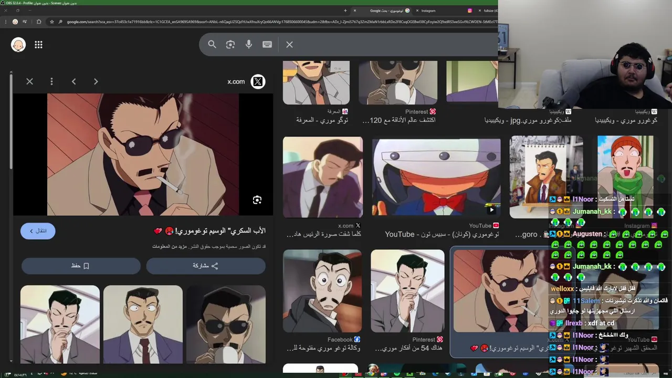Clear the search box with the X
Screen dimensions: 672x378
(289, 45)
